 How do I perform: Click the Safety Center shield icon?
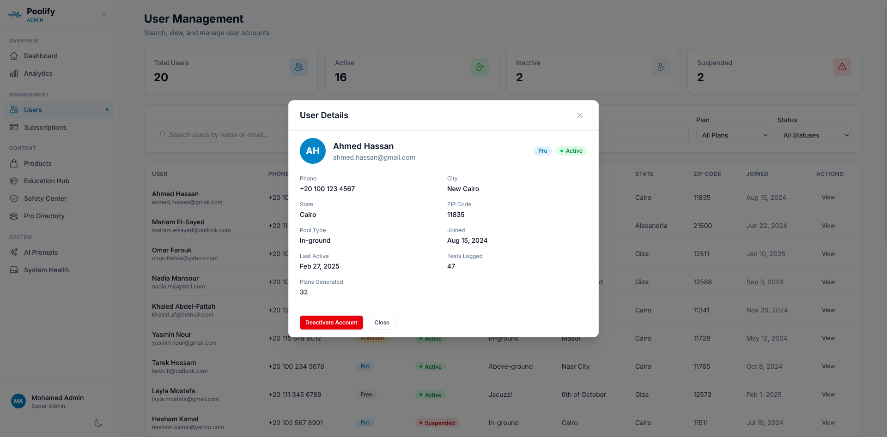click(x=14, y=198)
